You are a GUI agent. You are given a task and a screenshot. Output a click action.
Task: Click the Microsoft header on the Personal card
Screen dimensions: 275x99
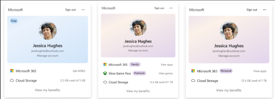coord(197,10)
